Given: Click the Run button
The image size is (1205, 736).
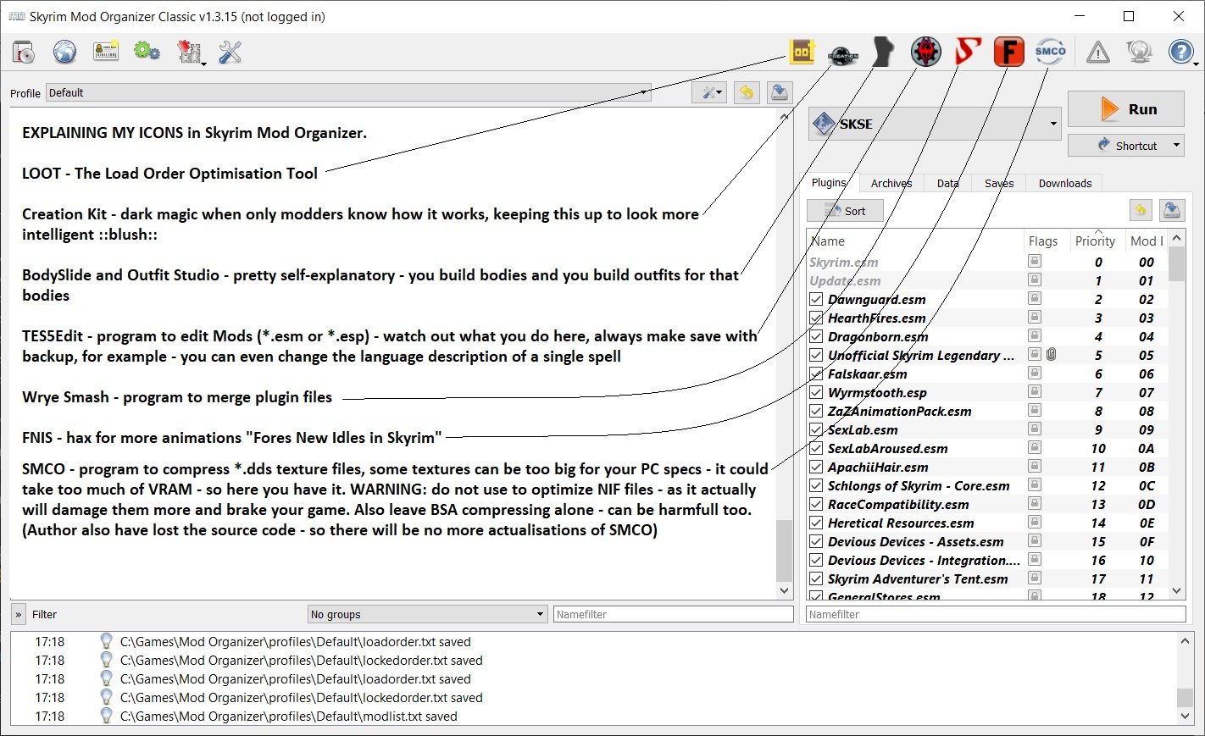Looking at the screenshot, I should pyautogui.click(x=1126, y=109).
